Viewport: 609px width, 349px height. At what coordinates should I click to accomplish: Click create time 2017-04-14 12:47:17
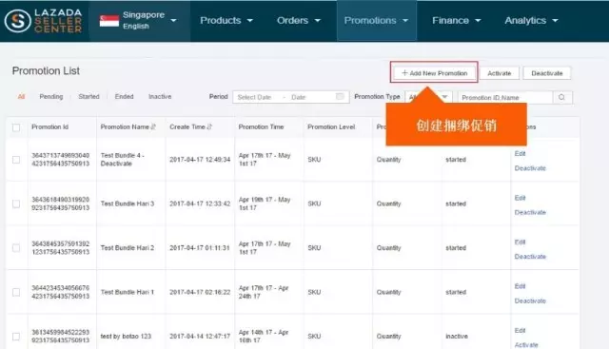(x=200, y=337)
